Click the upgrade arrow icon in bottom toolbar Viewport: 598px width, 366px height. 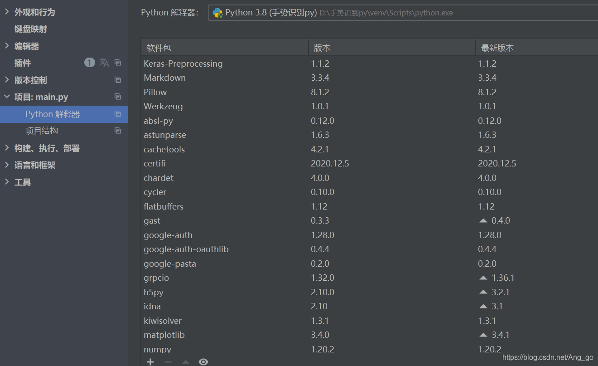coord(185,361)
